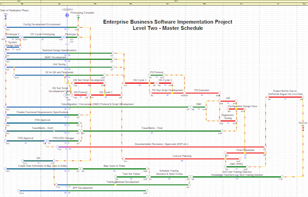This screenshot has height=197, width=308.
Task: Click the Prototyping Complete milestone flag
Action: tap(78, 18)
